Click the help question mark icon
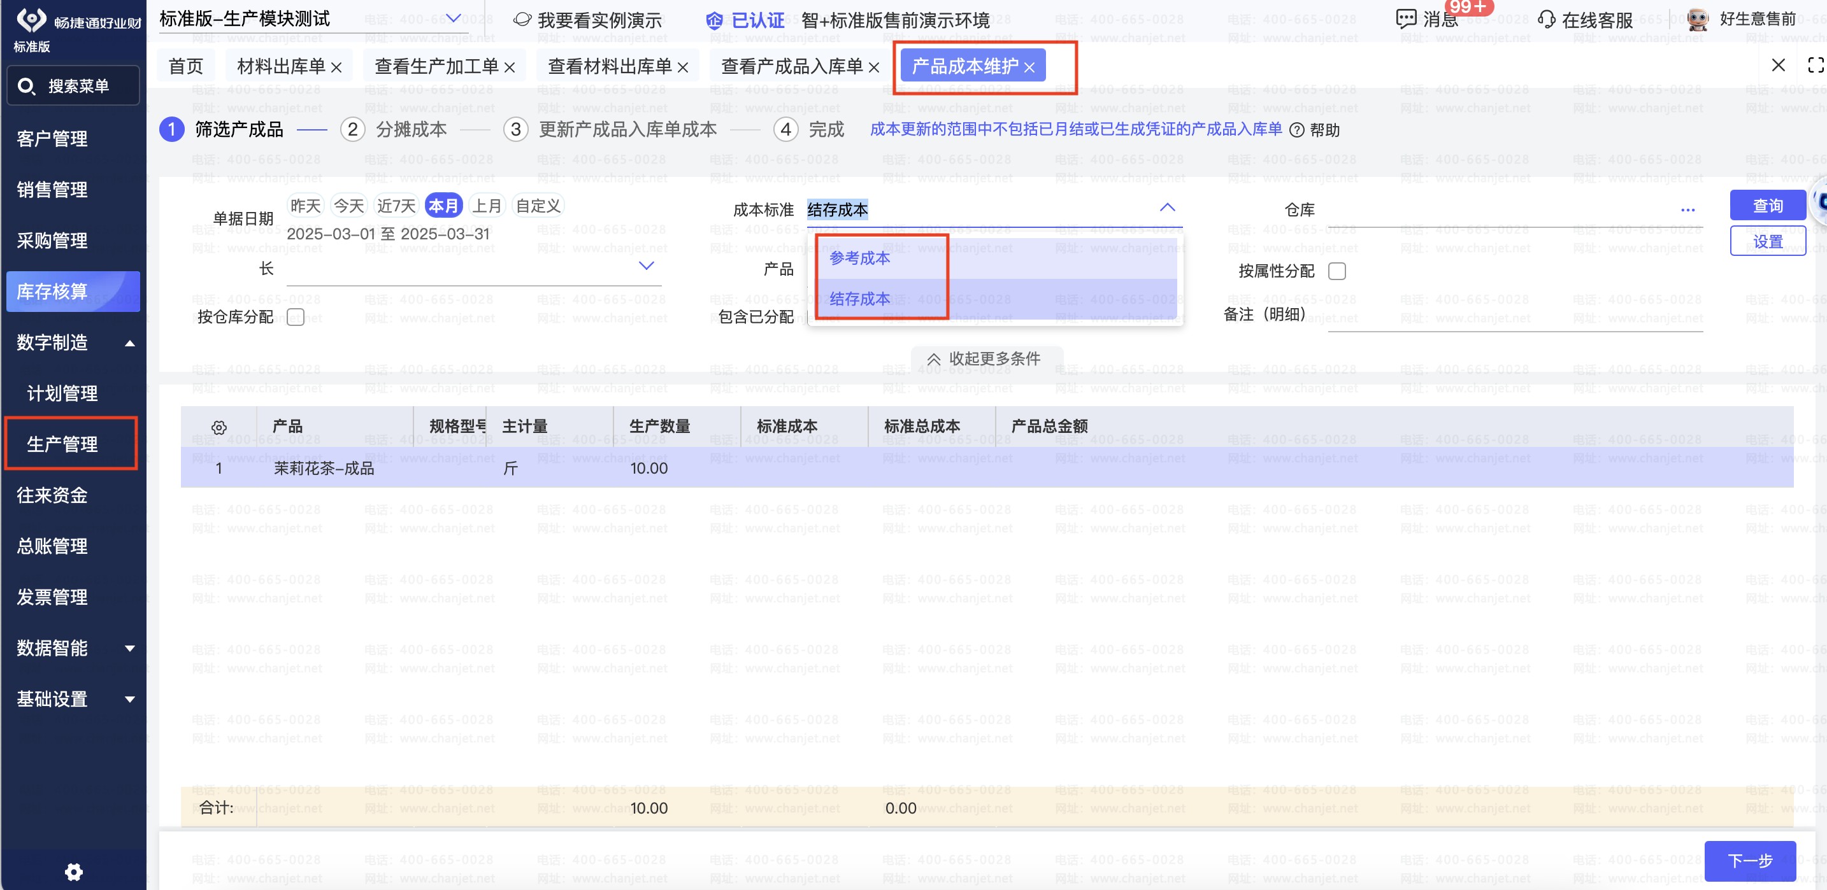 coord(1296,131)
